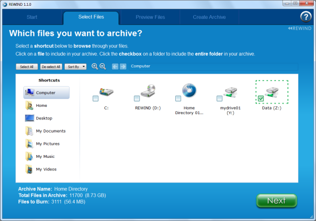
Task: Switch to the Select Files tab
Action: tap(91, 17)
